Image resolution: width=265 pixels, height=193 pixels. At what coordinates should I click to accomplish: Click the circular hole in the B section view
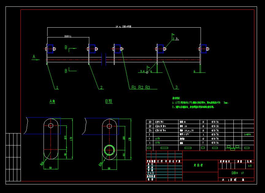click(109, 150)
